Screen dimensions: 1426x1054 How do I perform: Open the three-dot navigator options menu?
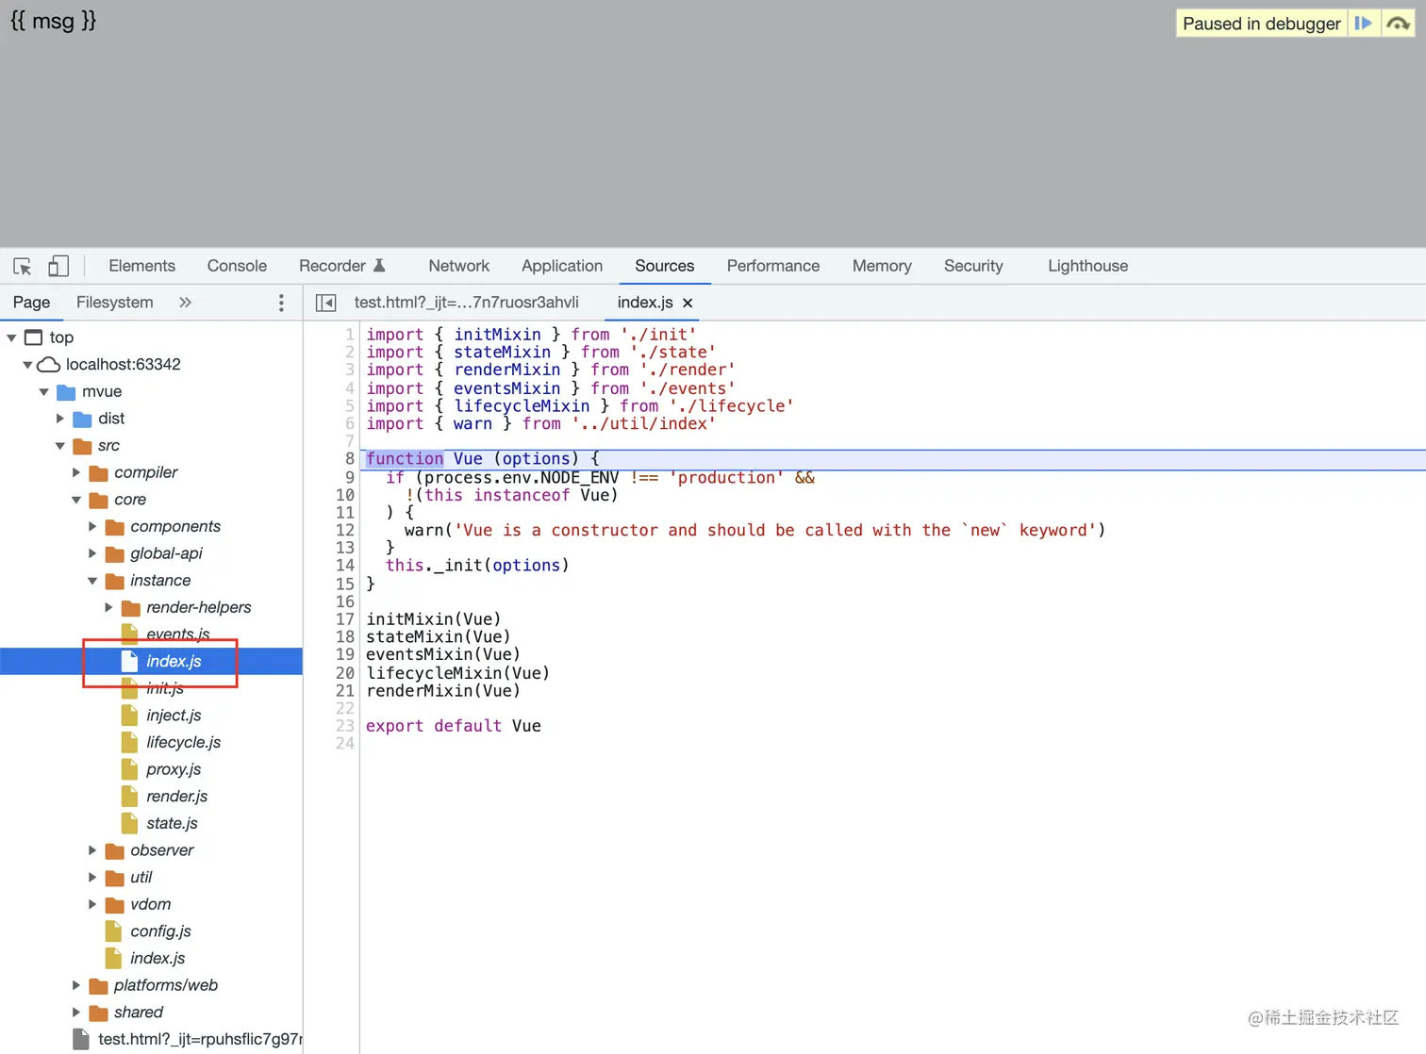pos(281,303)
